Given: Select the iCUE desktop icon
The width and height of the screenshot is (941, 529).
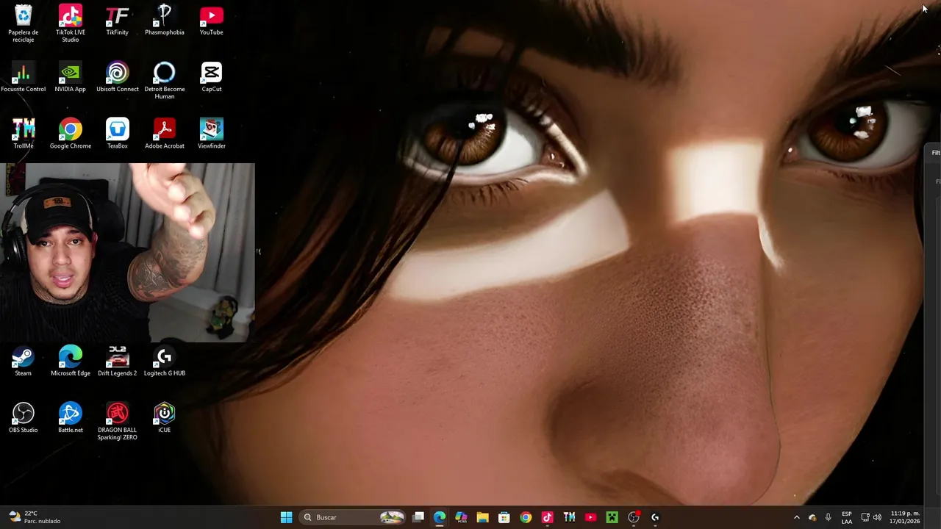Looking at the screenshot, I should click(x=165, y=417).
